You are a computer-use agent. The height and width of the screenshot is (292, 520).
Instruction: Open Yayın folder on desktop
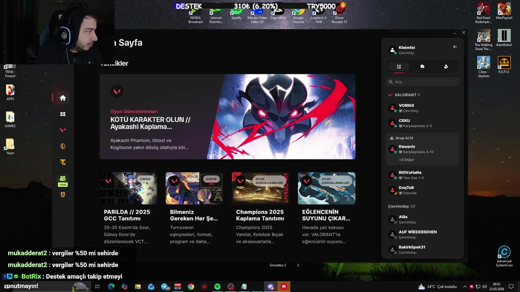[10, 147]
